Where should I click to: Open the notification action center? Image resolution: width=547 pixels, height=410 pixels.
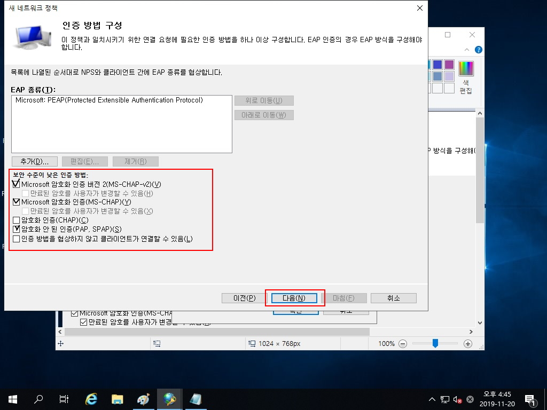tap(530, 399)
